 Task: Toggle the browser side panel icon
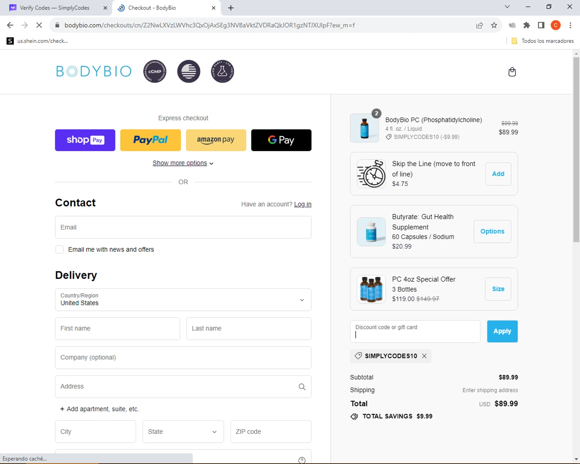tap(541, 25)
